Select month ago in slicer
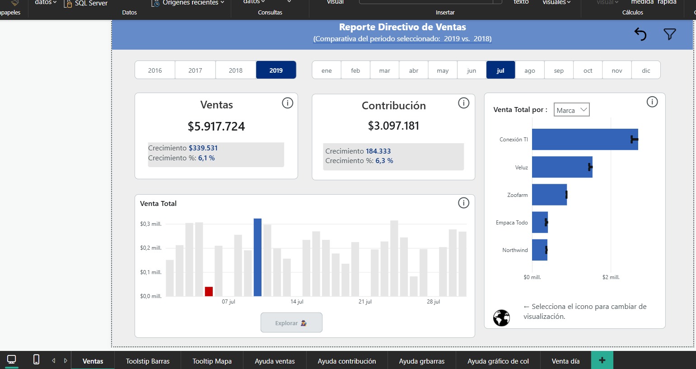The width and height of the screenshot is (696, 369). [530, 70]
